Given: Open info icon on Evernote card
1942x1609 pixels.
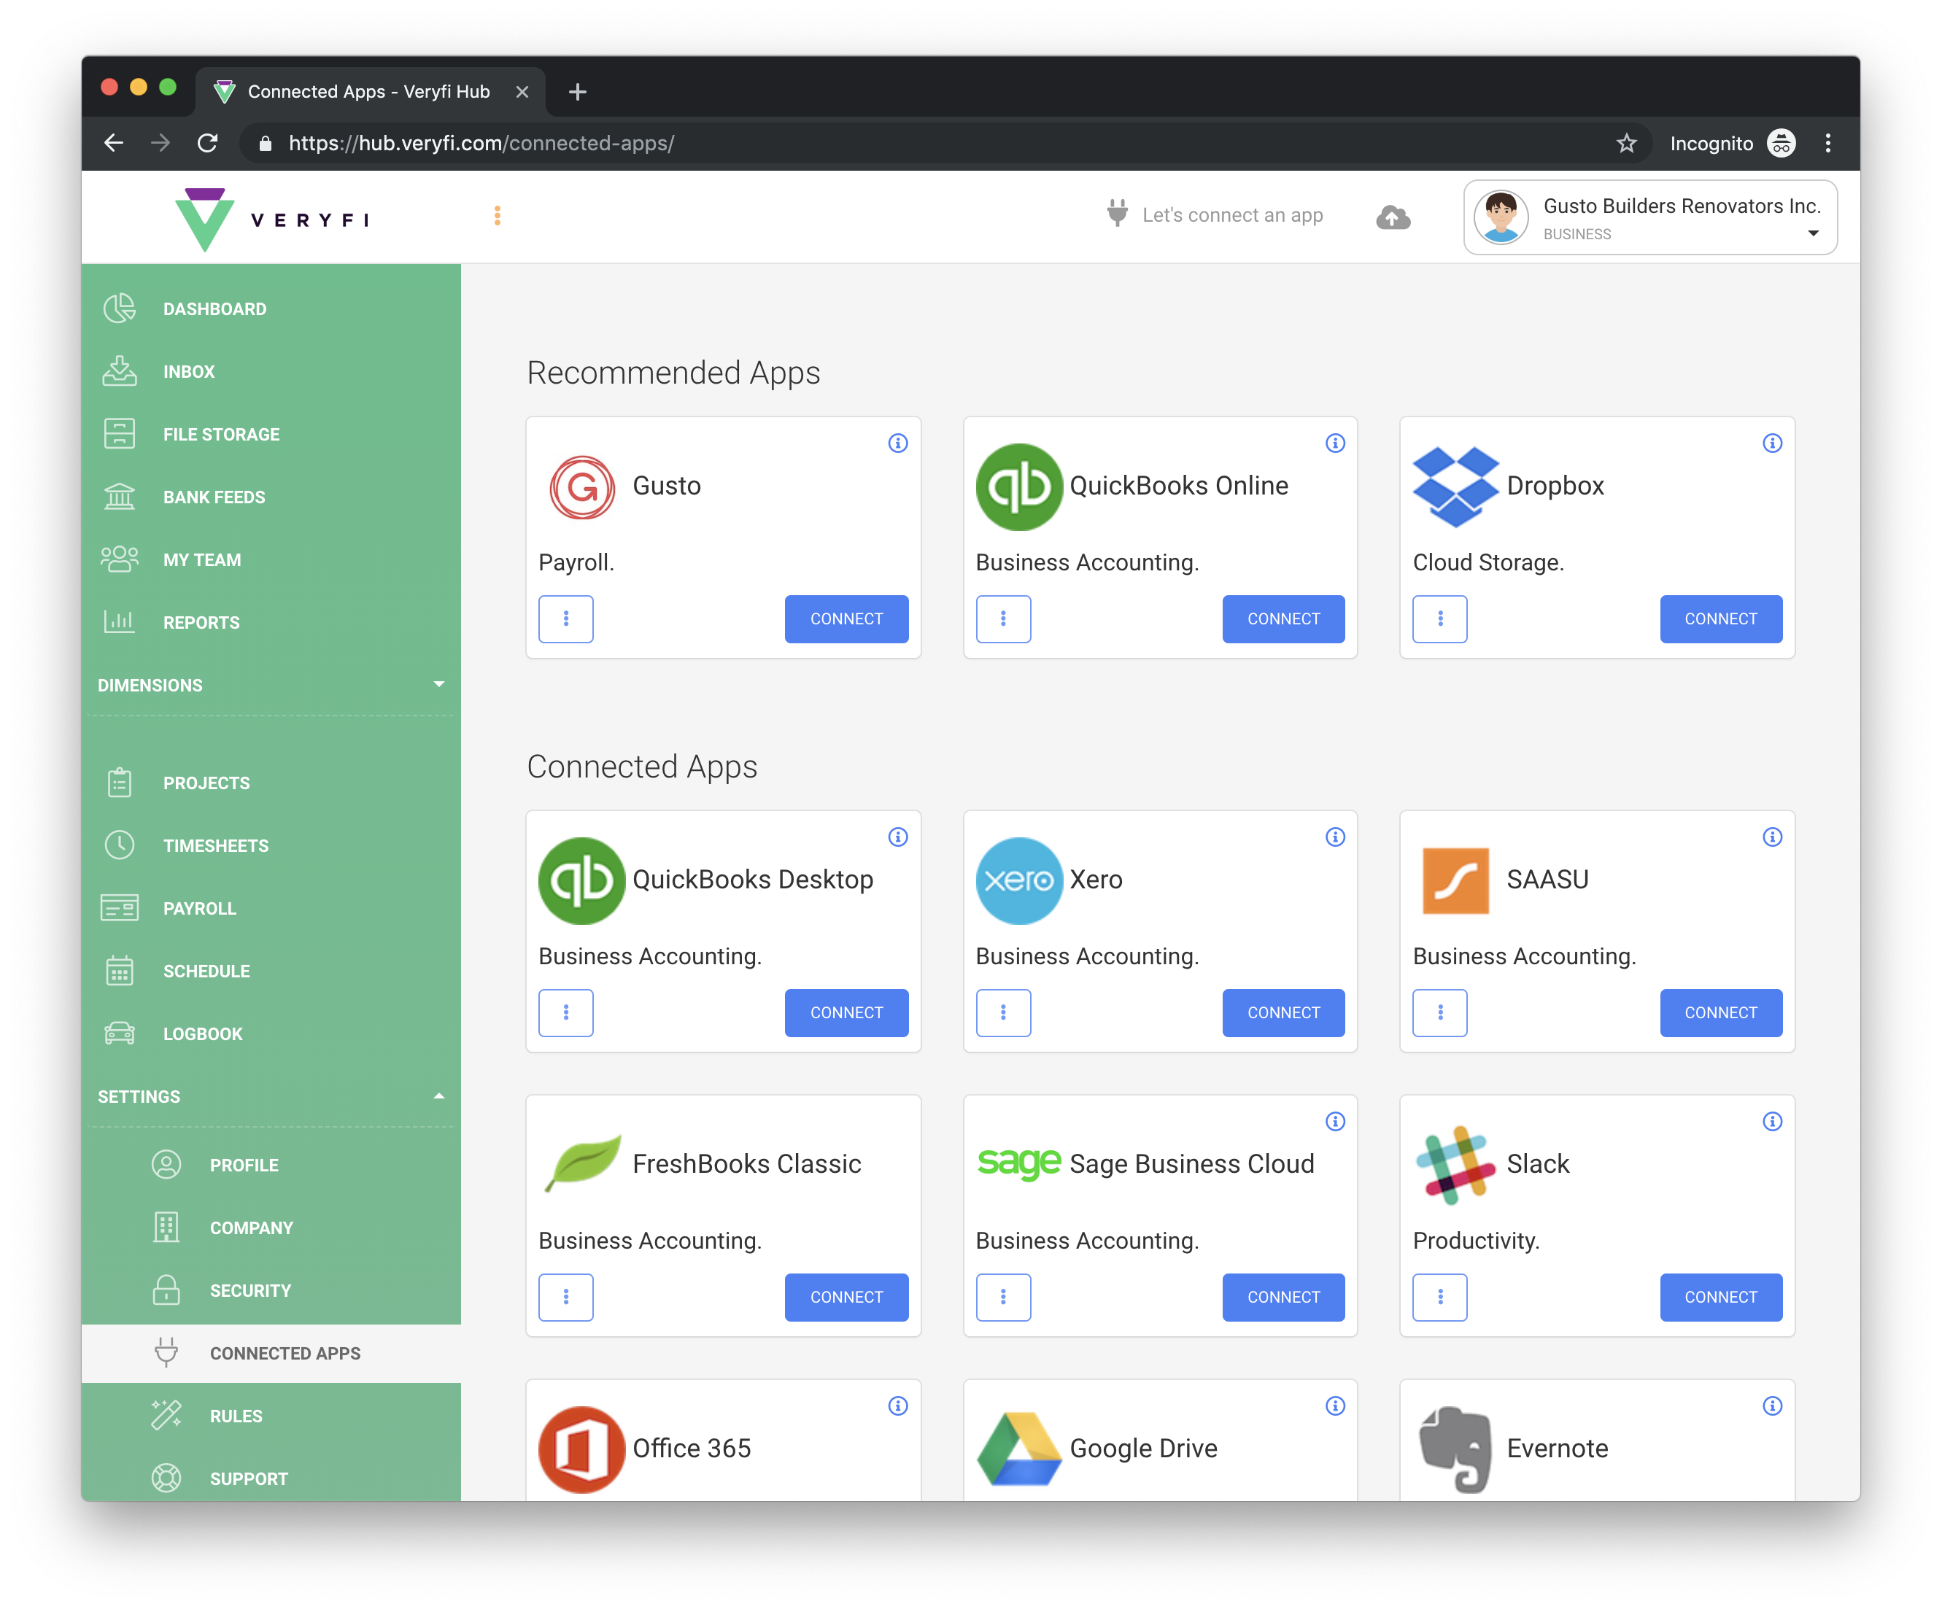Looking at the screenshot, I should tap(1772, 1406).
